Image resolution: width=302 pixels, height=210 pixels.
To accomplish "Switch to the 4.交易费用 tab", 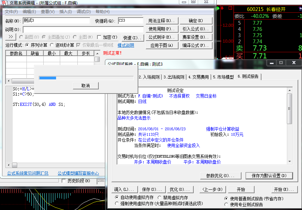I will coord(198,77).
